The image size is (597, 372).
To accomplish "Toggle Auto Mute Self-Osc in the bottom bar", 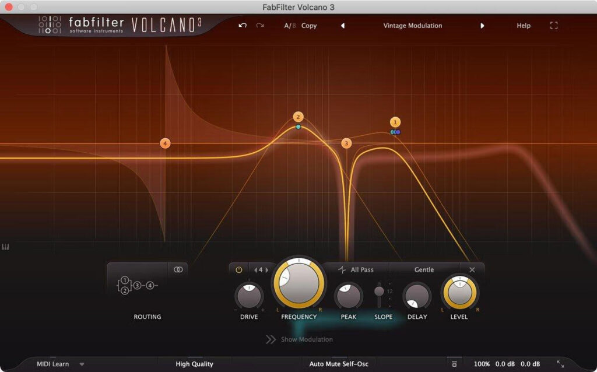I will pos(338,363).
